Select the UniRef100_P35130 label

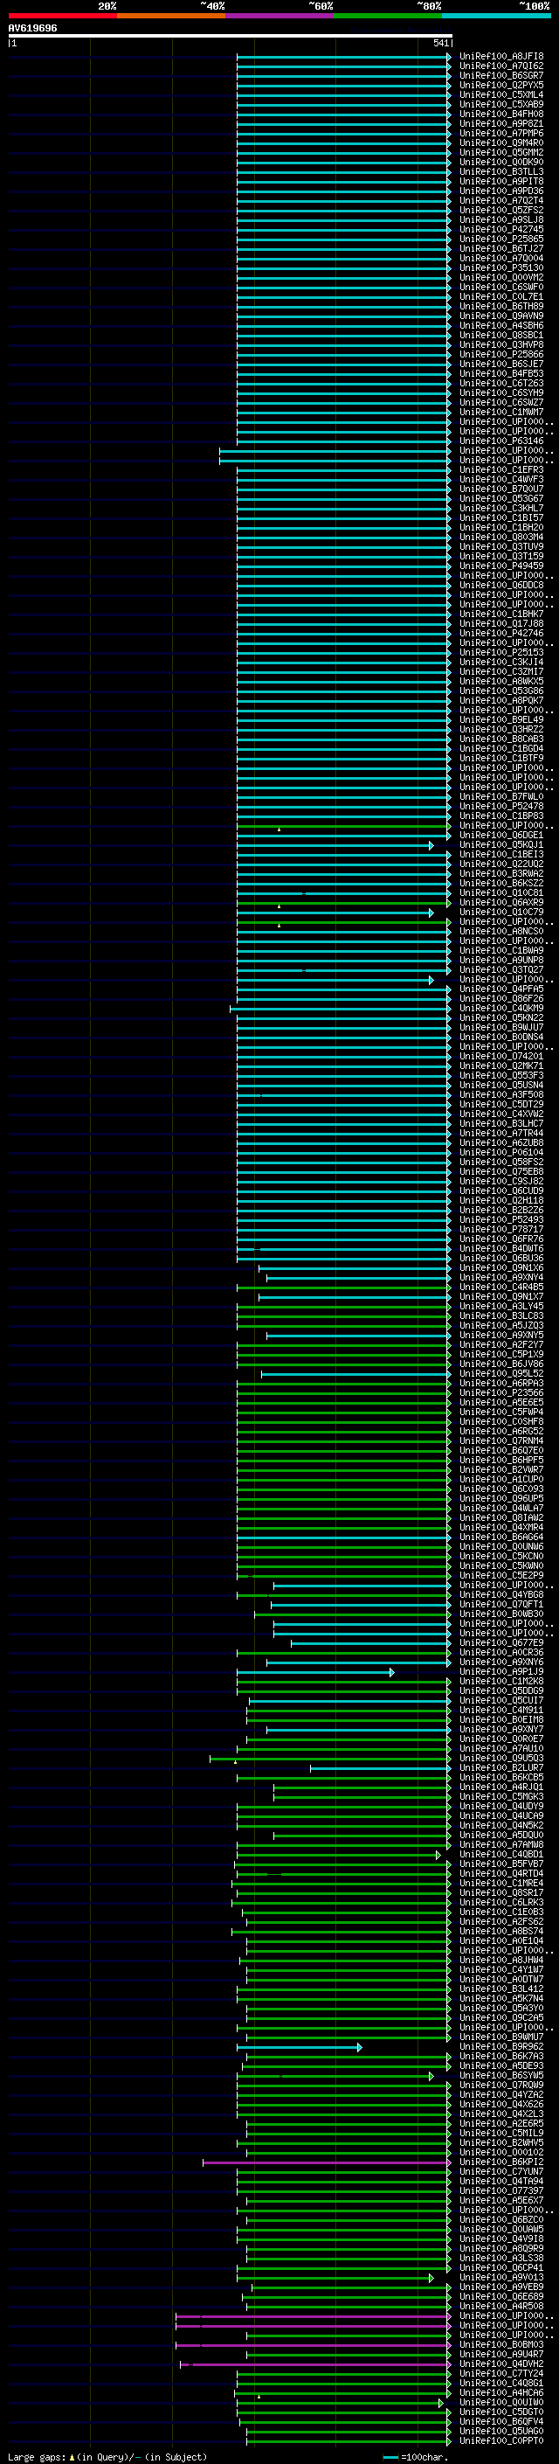[x=501, y=267]
